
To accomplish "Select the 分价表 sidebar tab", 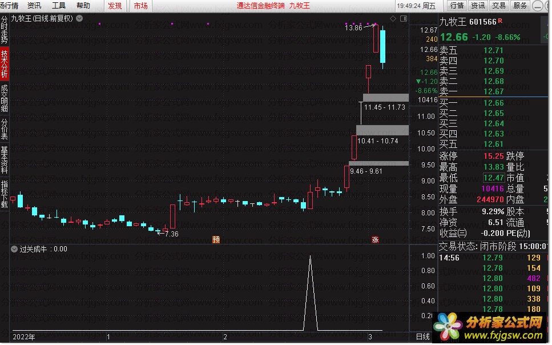I will pos(4,129).
